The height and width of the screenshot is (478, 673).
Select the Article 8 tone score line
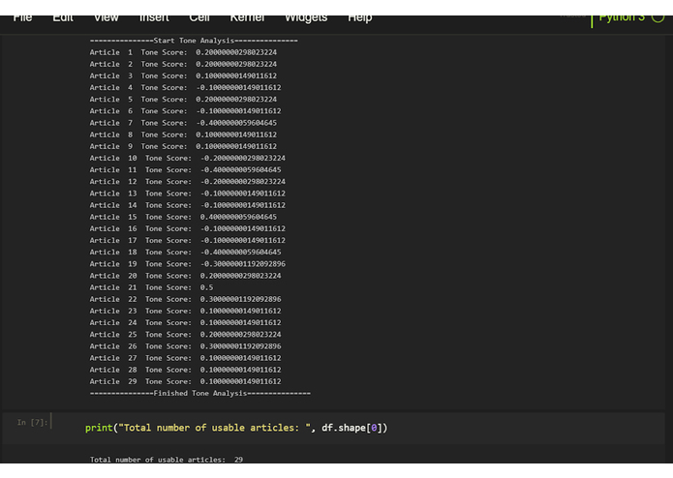click(183, 134)
